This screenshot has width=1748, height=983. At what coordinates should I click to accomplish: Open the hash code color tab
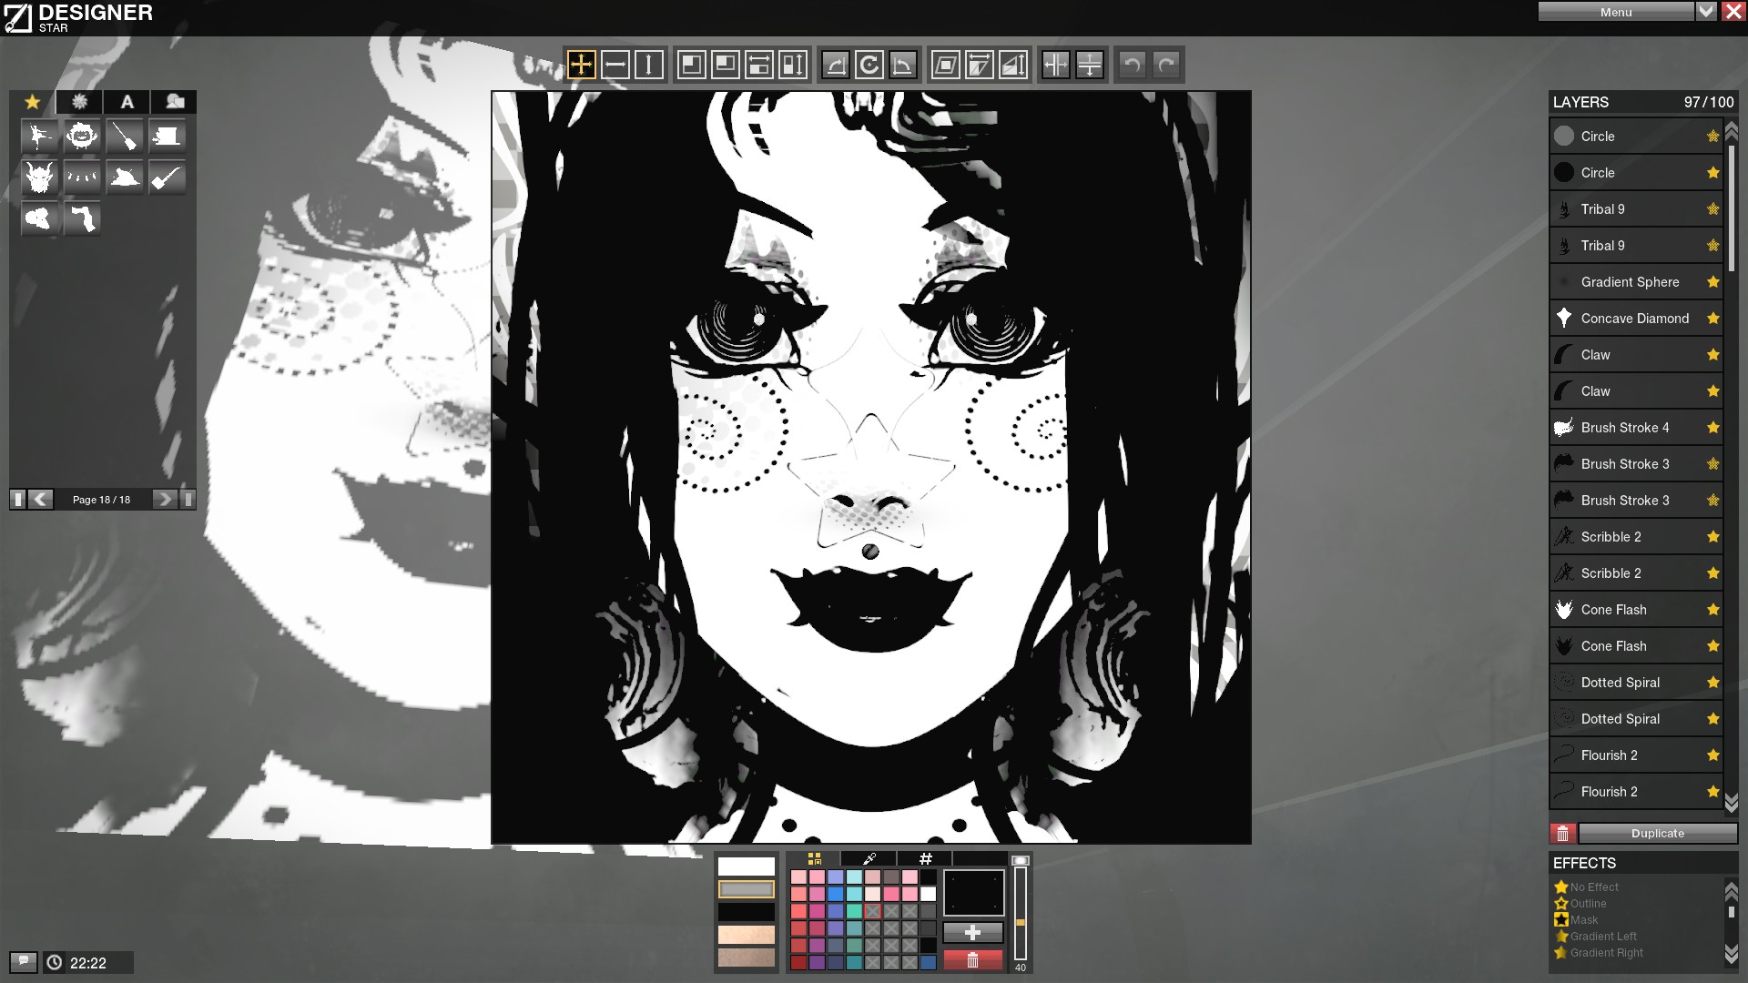pyautogui.click(x=925, y=858)
